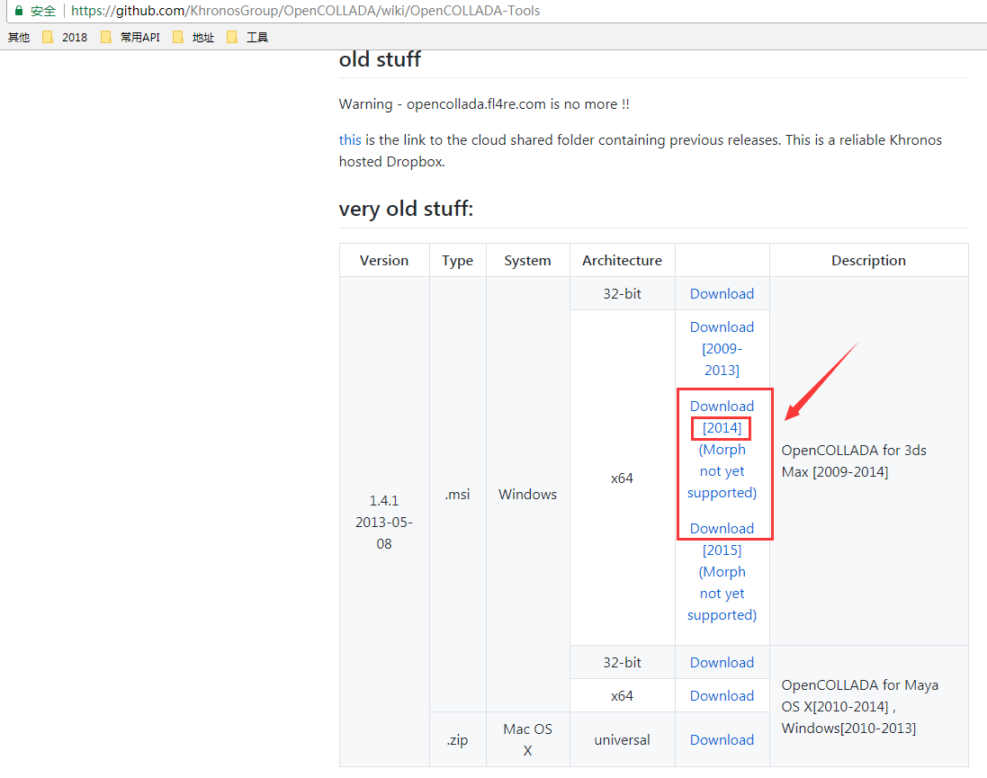Click the 'old stuff' heading

pos(380,59)
